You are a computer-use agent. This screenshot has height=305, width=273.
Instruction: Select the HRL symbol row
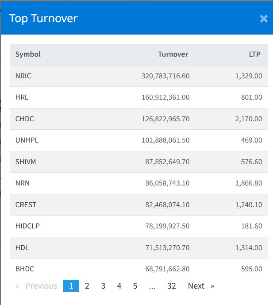coord(22,97)
